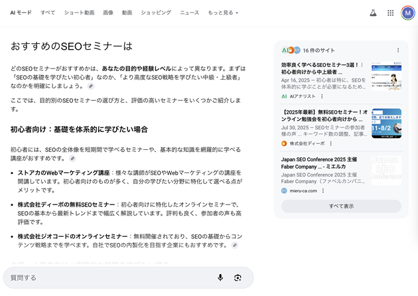Open thumbnail of the 無料SEOセミナー article
Screen dimensions: 418x296
pos(387,123)
